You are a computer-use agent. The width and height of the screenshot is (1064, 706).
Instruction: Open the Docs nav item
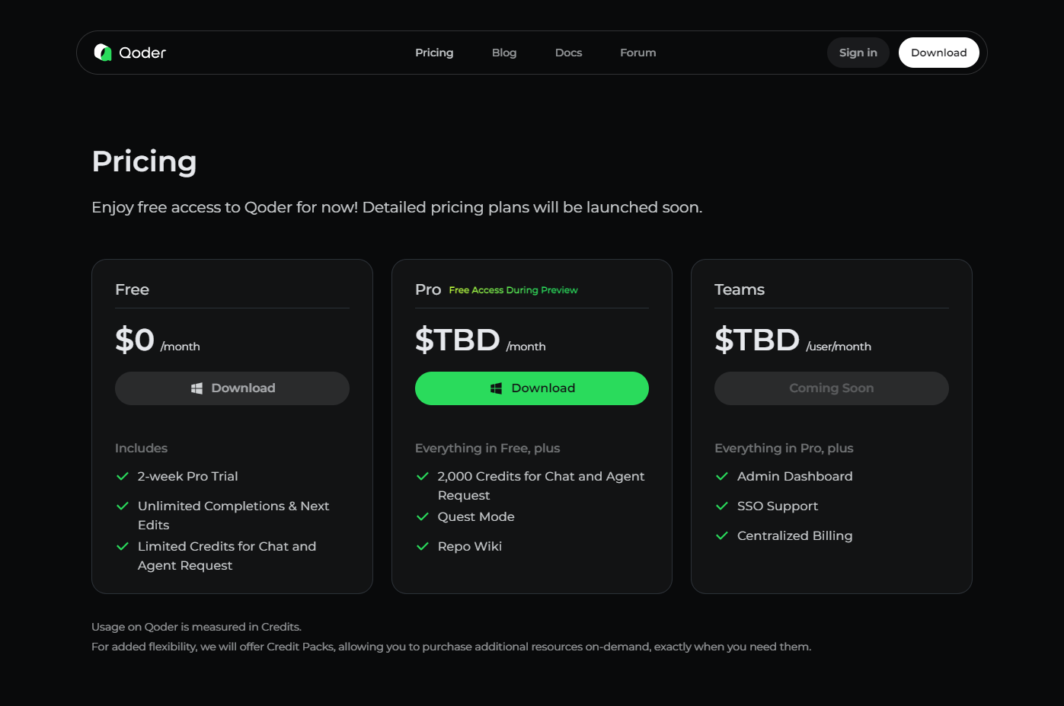pos(568,53)
